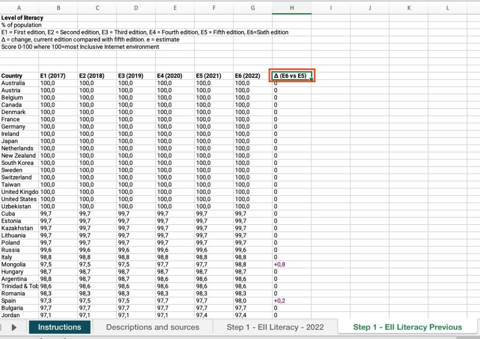
Task: Select the 'Switzerland' country cell
Action: click(19, 177)
